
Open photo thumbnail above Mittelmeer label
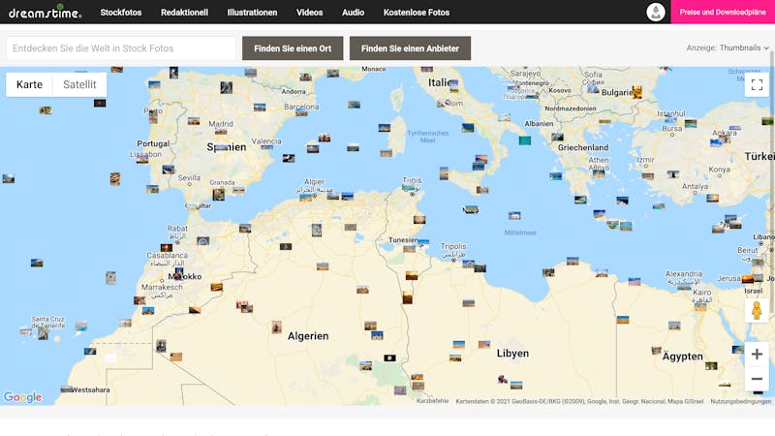(x=514, y=215)
